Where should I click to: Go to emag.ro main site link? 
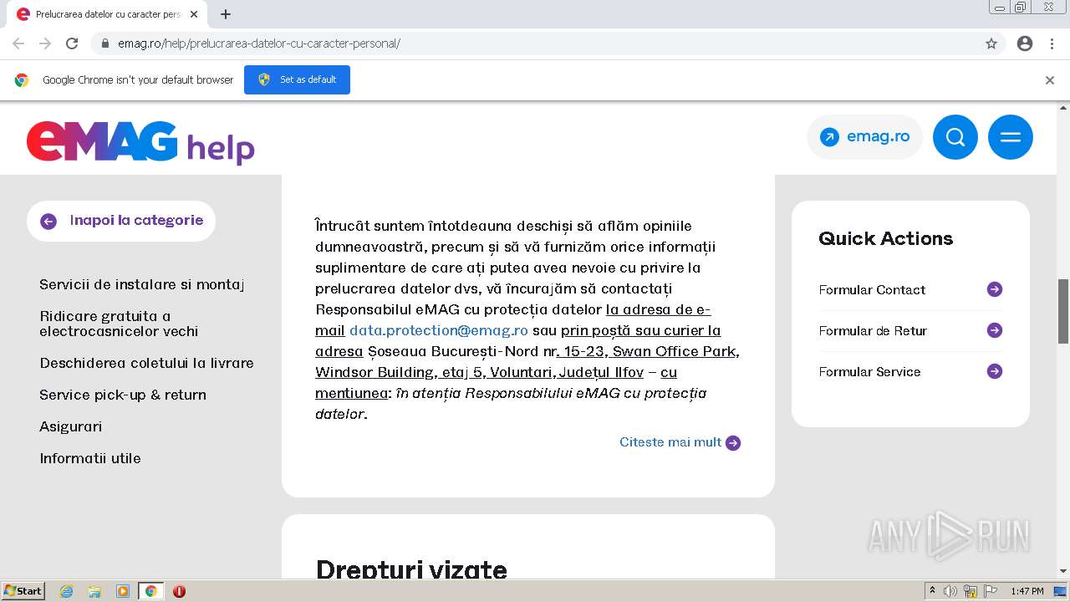click(864, 137)
